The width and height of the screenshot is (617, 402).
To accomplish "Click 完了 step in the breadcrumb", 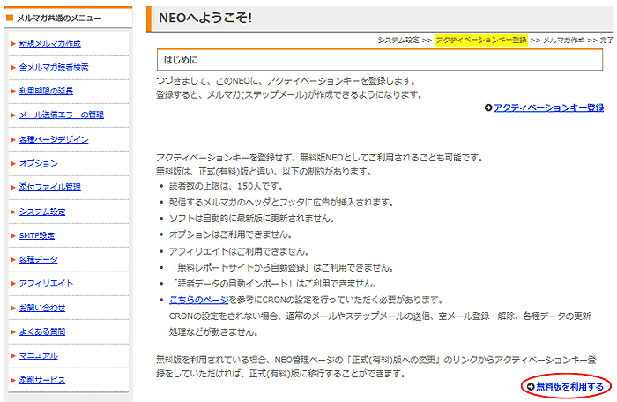I will point(606,41).
